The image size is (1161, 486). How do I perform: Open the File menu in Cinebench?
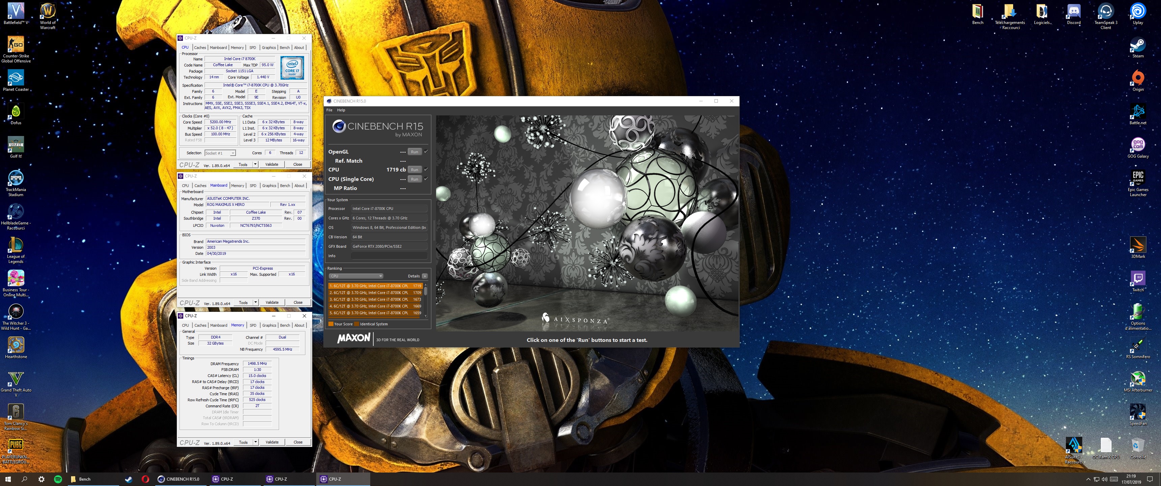pos(329,110)
